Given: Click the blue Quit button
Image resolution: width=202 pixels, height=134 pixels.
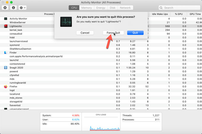Looking at the screenshot, I should click(x=135, y=33).
